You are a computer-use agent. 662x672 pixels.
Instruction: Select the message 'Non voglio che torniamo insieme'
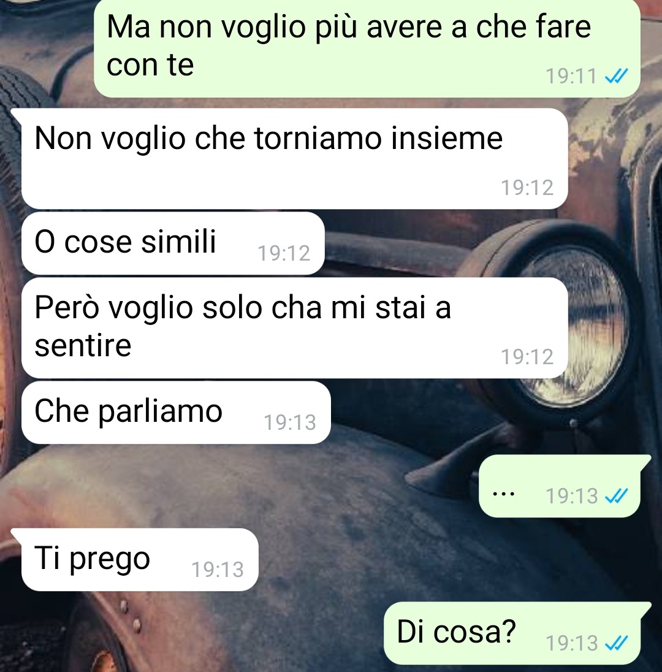pyautogui.click(x=294, y=159)
